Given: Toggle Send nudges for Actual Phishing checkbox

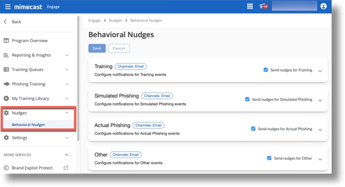Looking at the screenshot, I should [x=253, y=129].
